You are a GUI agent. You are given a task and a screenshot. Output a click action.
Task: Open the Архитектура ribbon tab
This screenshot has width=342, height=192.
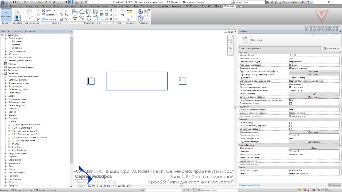pyautogui.click(x=16, y=6)
